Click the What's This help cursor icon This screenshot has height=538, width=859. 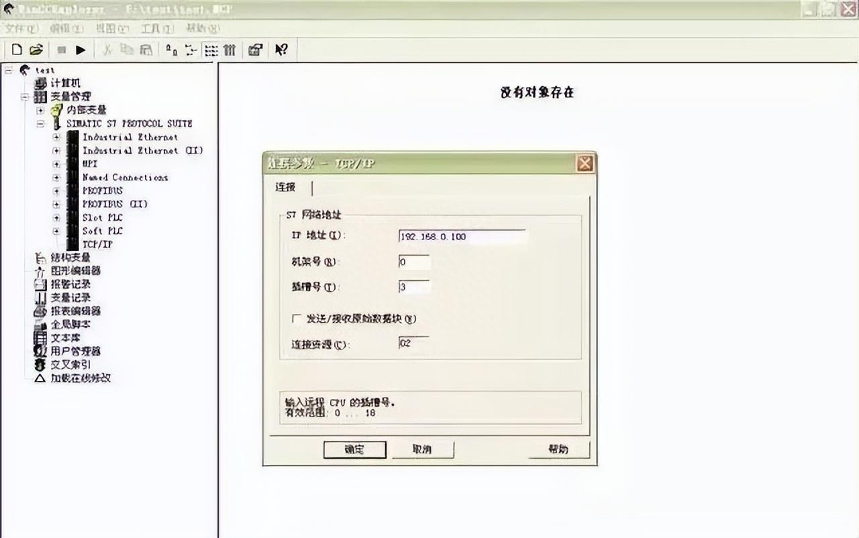click(282, 50)
